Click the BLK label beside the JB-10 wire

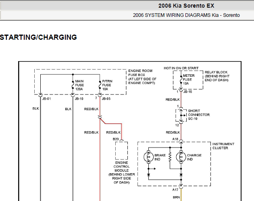[68, 109]
